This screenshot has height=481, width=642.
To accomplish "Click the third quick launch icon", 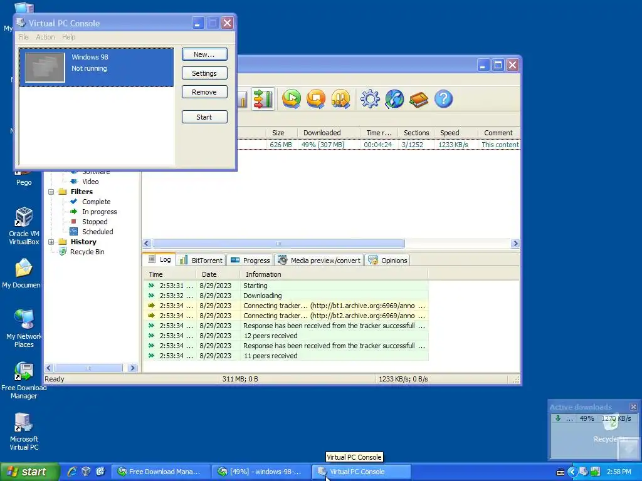I will [x=100, y=472].
